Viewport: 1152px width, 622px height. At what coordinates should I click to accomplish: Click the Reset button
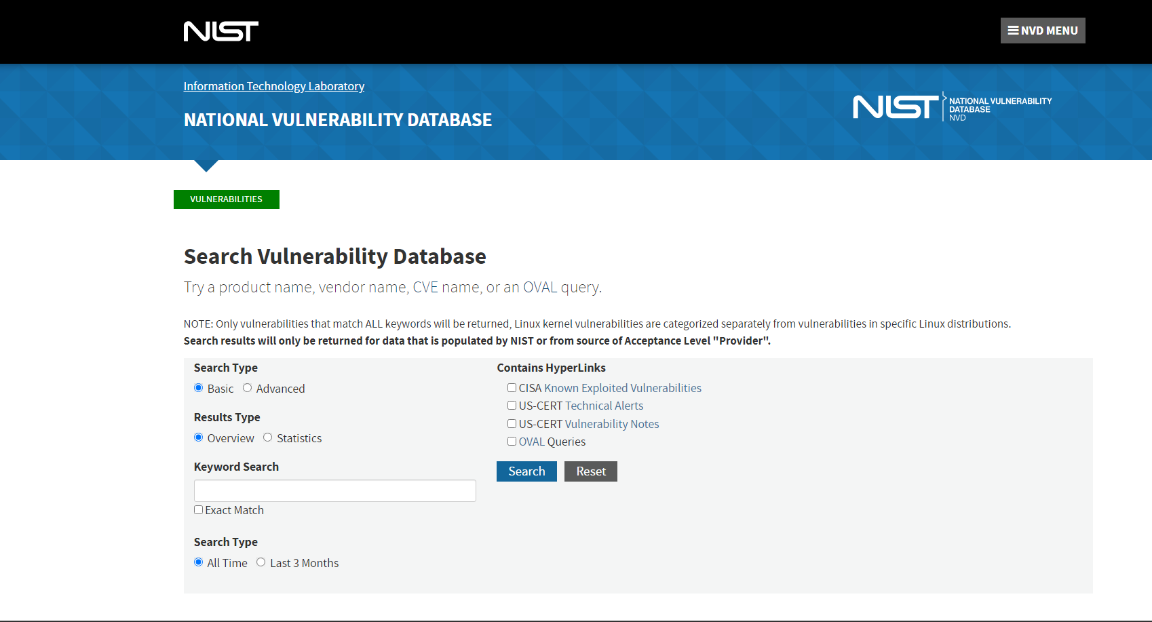click(590, 471)
